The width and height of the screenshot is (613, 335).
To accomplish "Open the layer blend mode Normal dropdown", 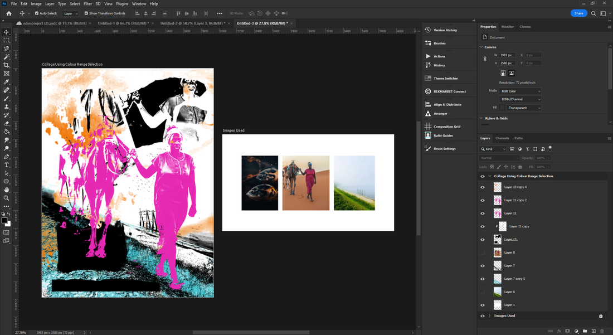I will (499, 158).
